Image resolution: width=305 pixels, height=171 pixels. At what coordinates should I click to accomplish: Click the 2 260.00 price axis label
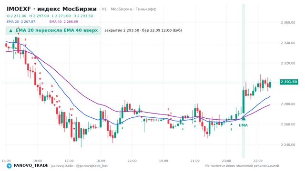(288, 124)
